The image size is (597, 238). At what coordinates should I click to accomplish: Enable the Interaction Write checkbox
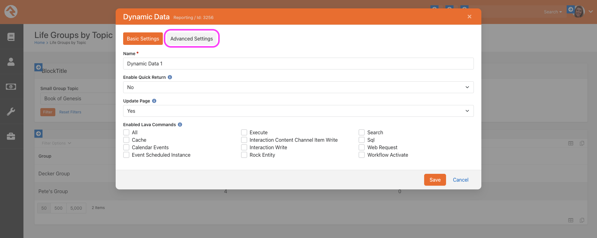point(244,147)
